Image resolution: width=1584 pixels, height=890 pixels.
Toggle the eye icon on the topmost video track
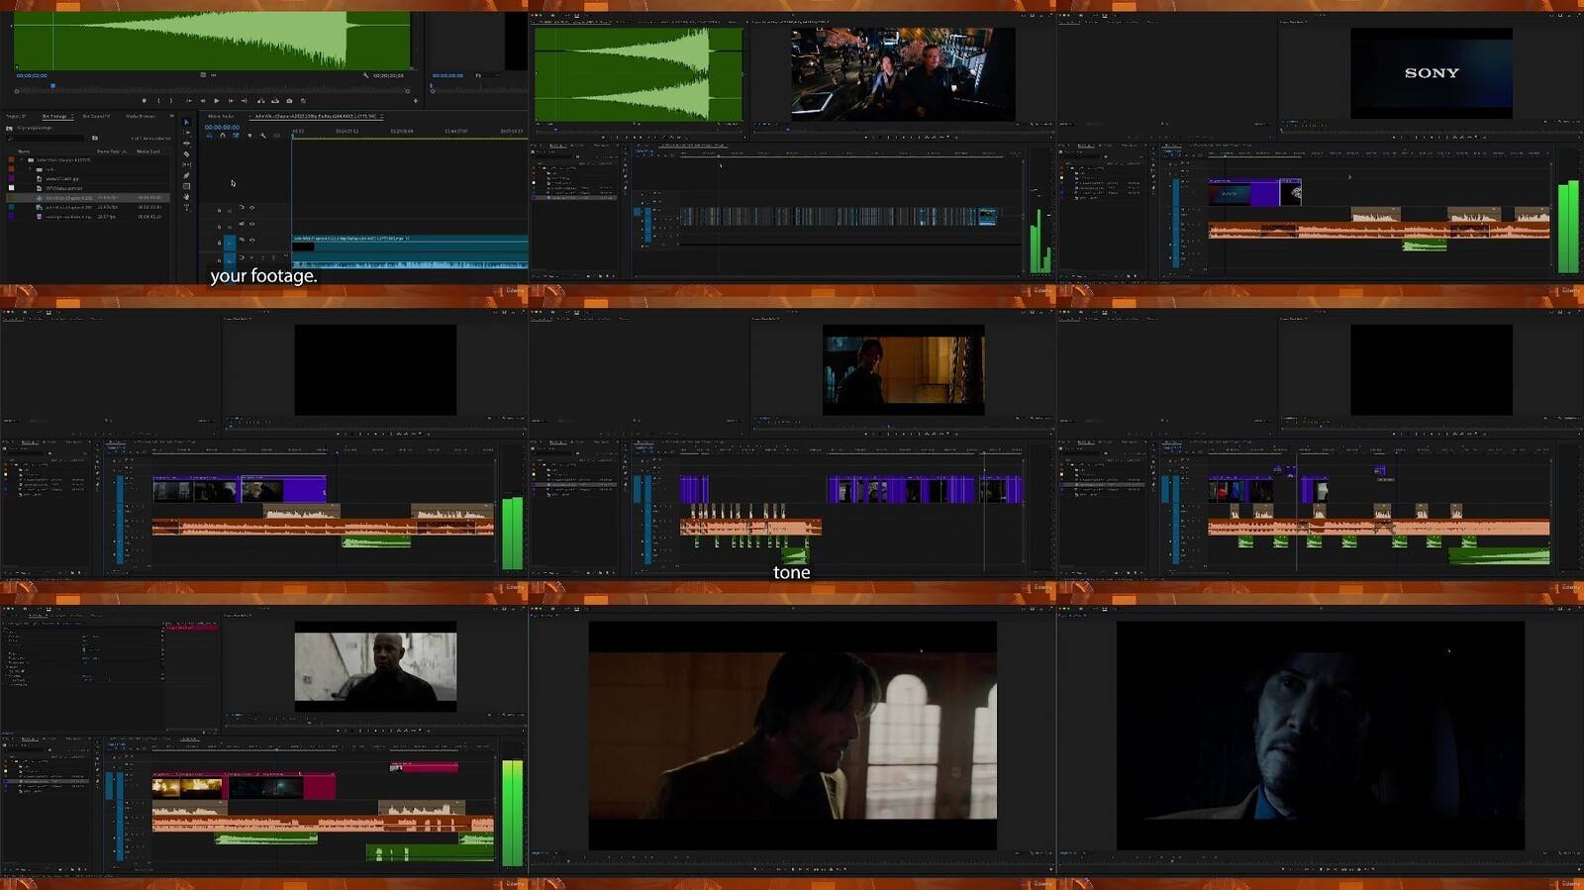click(251, 208)
